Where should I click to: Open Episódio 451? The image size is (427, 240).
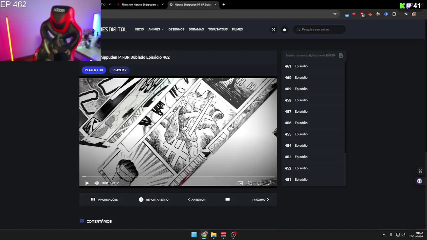coord(313,180)
